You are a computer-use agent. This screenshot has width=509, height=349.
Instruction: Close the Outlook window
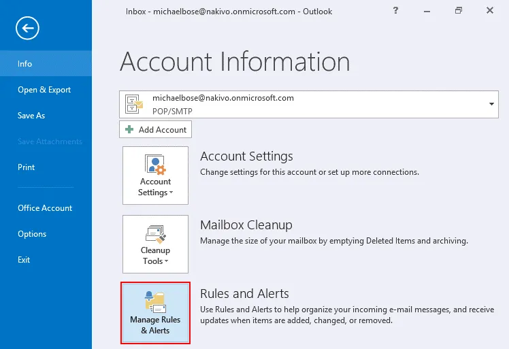point(490,11)
